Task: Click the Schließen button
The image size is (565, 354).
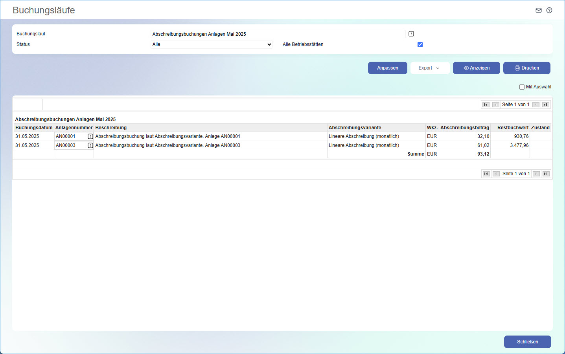Action: pos(528,342)
